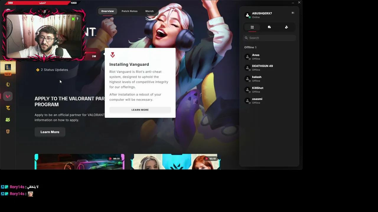Viewport: 378px width, 212px height.
Task: Click the add friend icon
Action: (286, 27)
